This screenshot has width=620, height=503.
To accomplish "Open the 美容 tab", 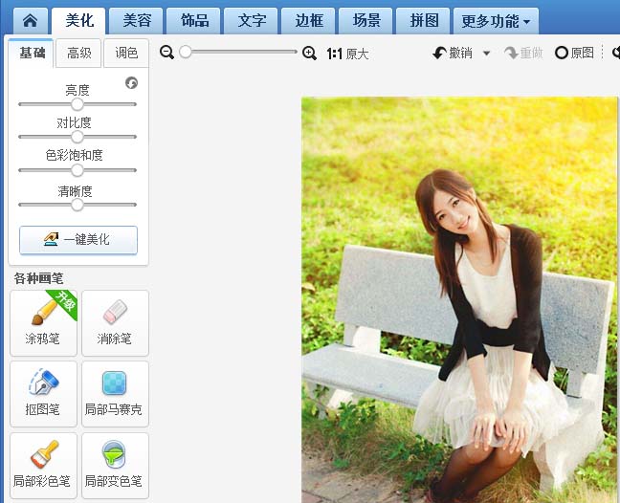I will 137,20.
